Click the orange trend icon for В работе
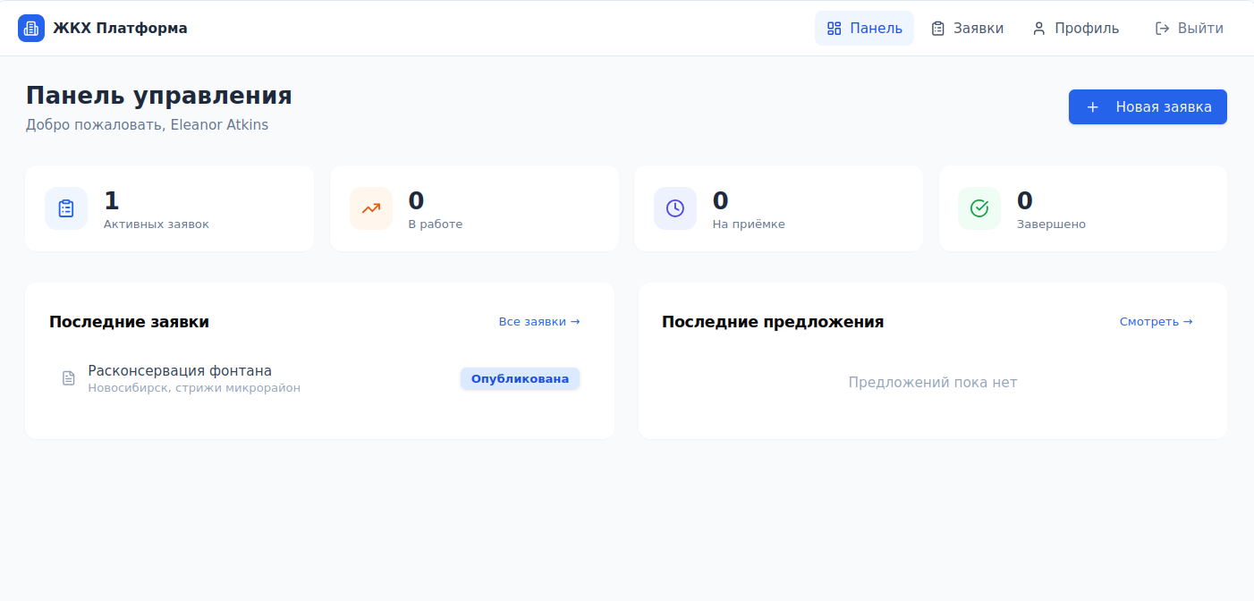This screenshot has width=1254, height=601. click(x=370, y=208)
